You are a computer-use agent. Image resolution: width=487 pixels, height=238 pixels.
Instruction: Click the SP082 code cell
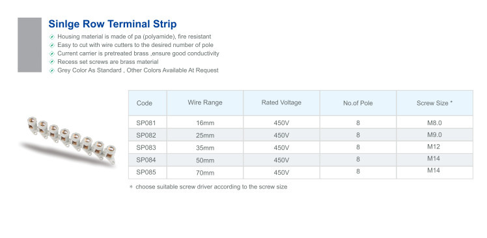148,135
